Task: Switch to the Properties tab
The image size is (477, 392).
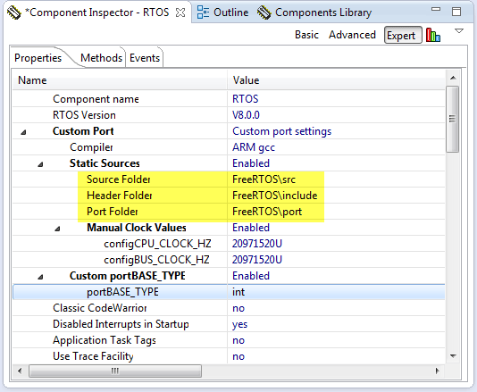Action: click(x=38, y=58)
